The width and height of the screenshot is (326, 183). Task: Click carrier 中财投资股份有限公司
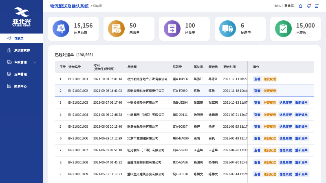143,103
